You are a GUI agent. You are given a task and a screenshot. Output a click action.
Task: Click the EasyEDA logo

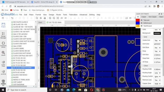(9, 15)
